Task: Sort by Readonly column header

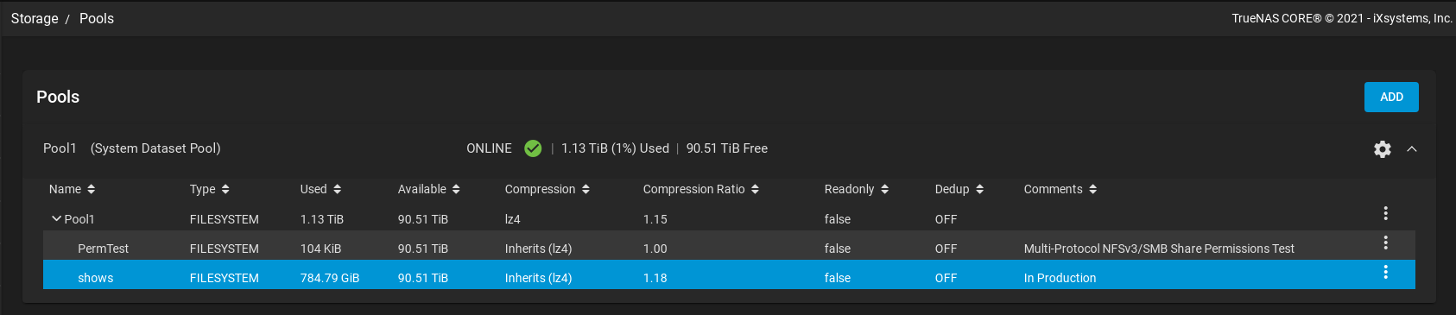Action: pos(857,189)
